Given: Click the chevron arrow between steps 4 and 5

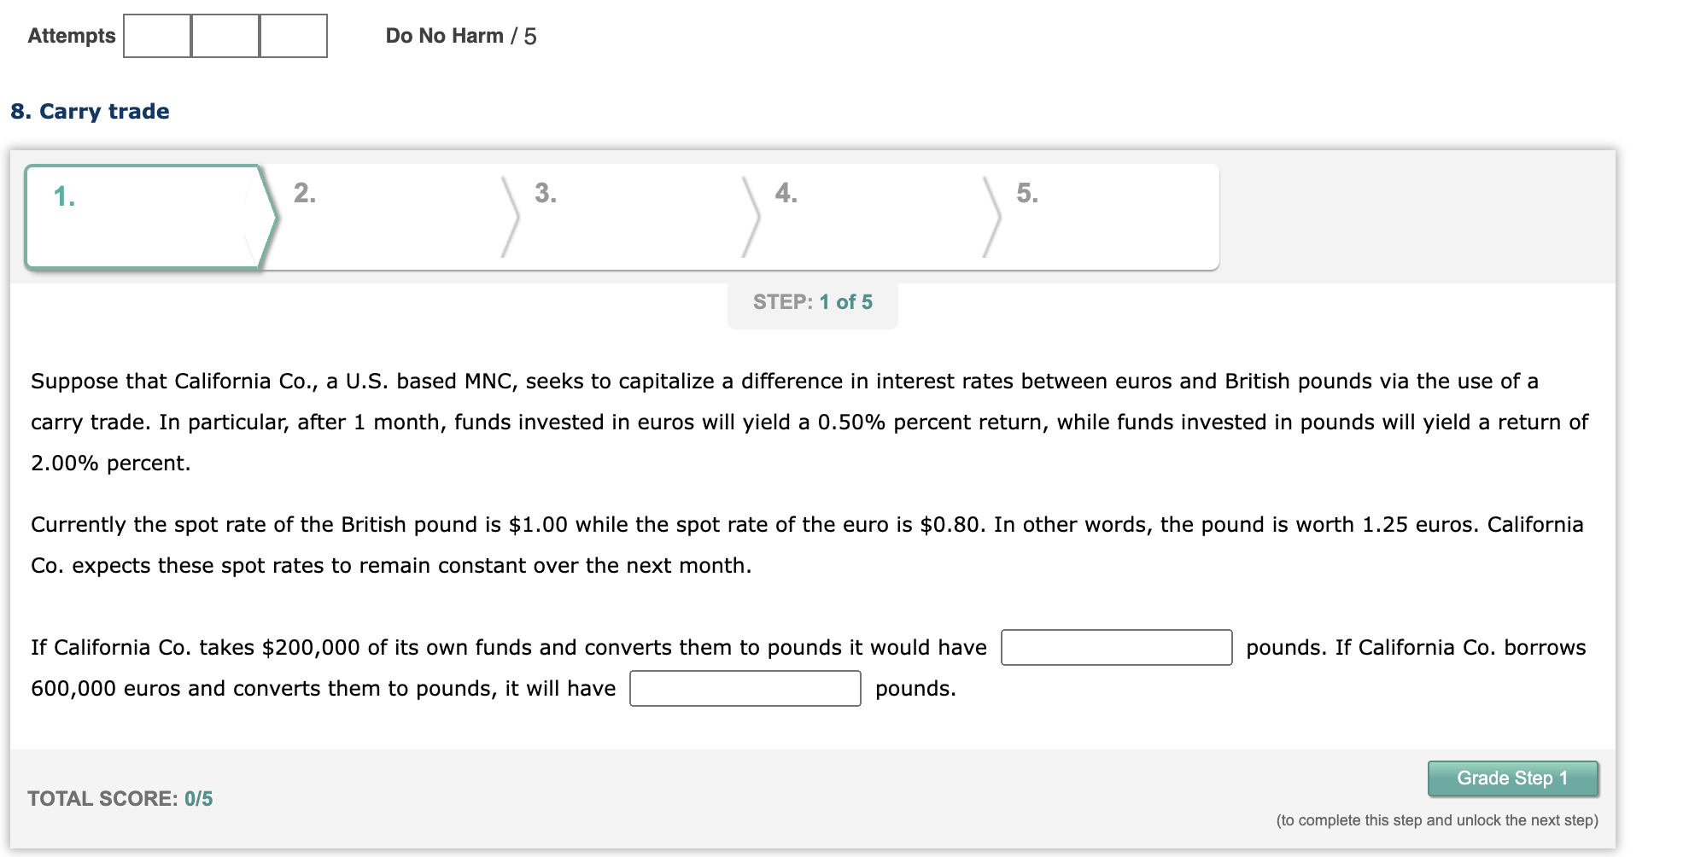Looking at the screenshot, I should click(992, 217).
